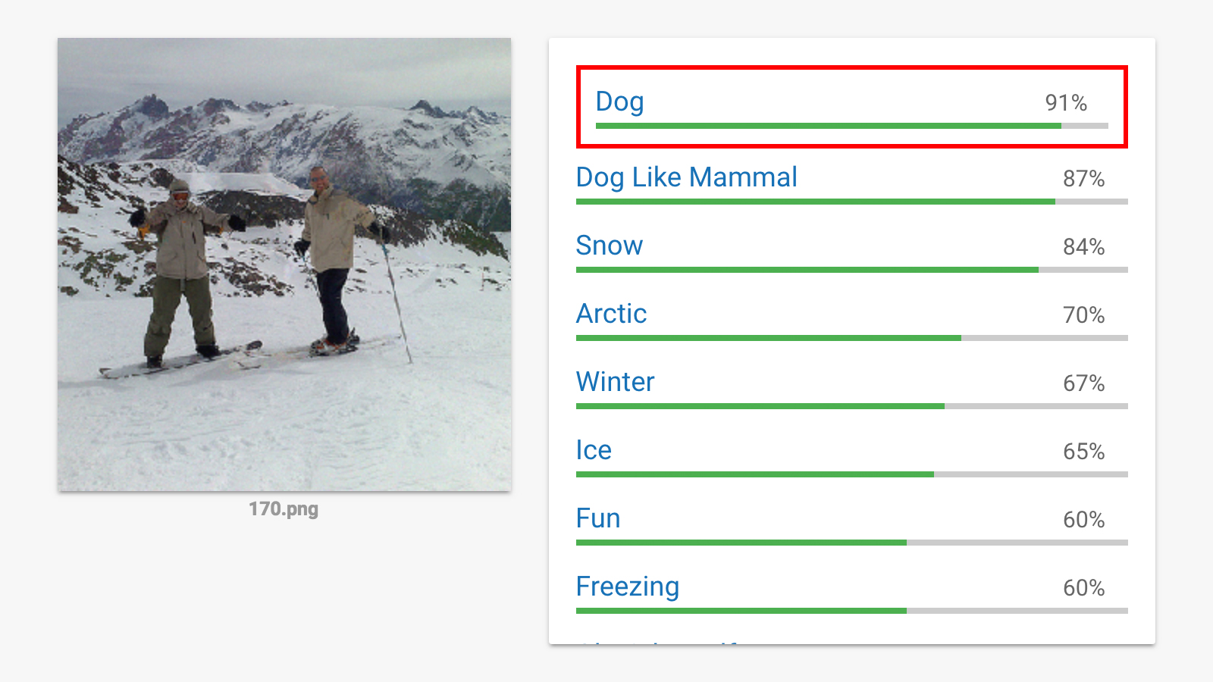Image resolution: width=1213 pixels, height=682 pixels.
Task: Select the 84% score beside Snow
Action: 1083,247
